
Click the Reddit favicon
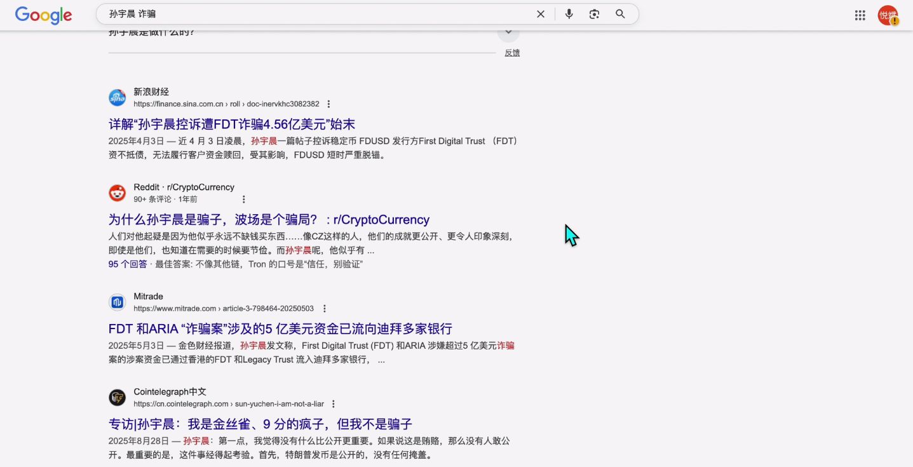(x=117, y=193)
